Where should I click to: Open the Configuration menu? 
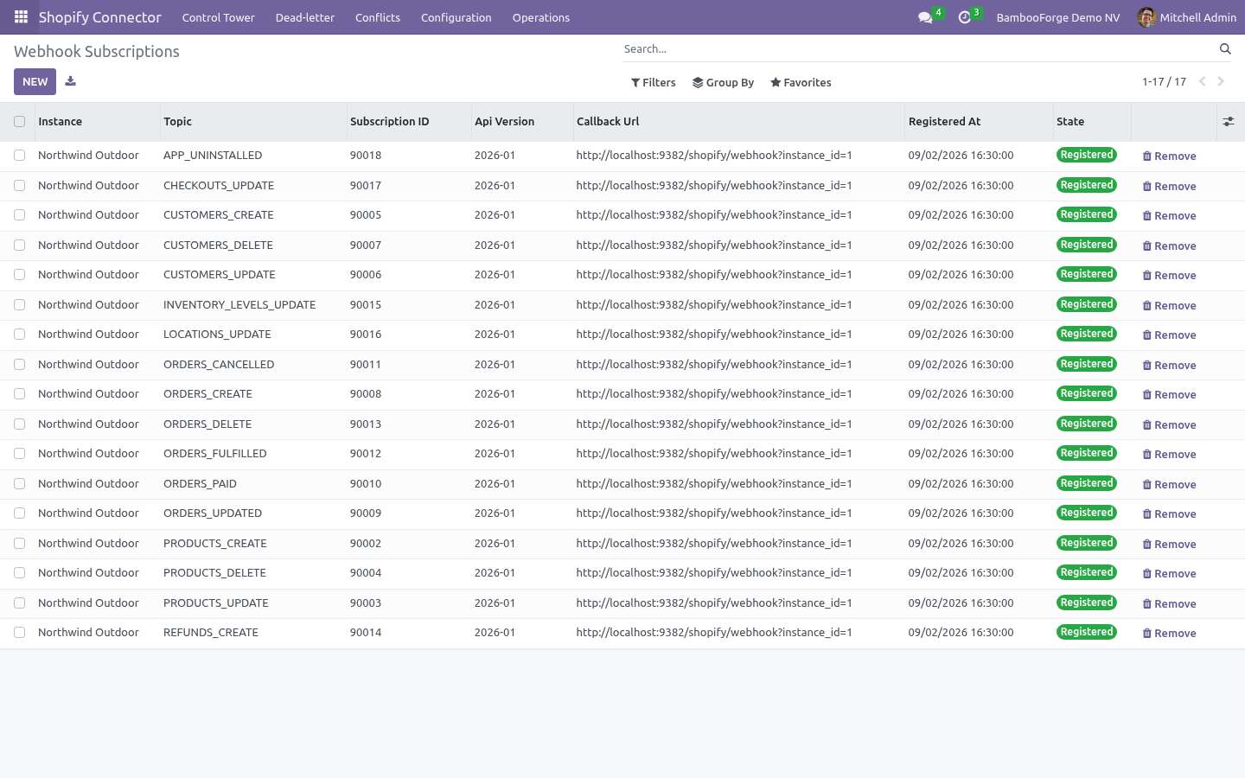[x=456, y=17]
